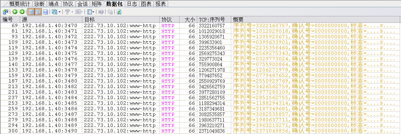The height and width of the screenshot is (134, 401).
Task: Open dropdown next to green arrows grid icon
Action: coord(59,12)
